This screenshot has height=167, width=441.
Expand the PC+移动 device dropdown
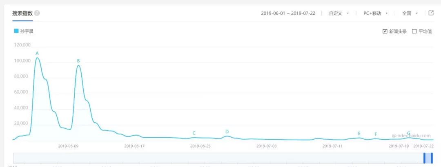point(375,13)
